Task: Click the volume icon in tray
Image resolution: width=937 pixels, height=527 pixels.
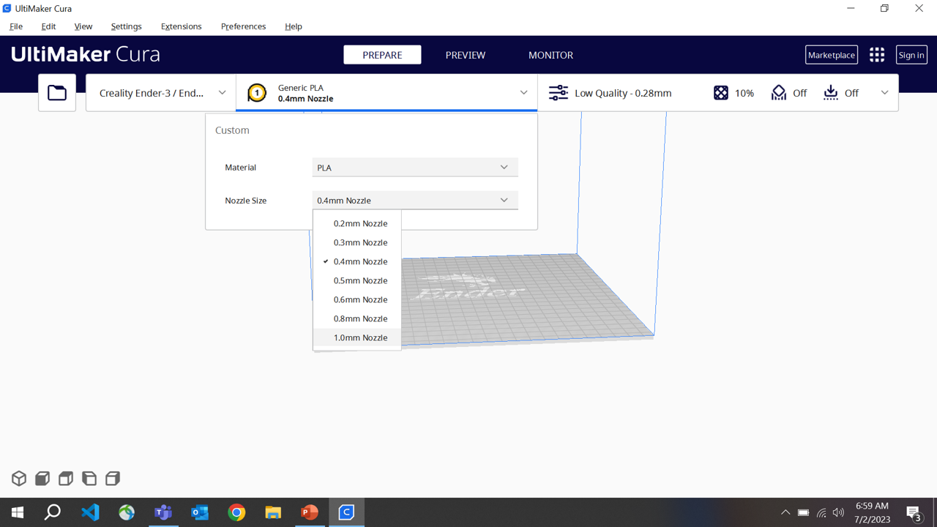Action: click(839, 512)
